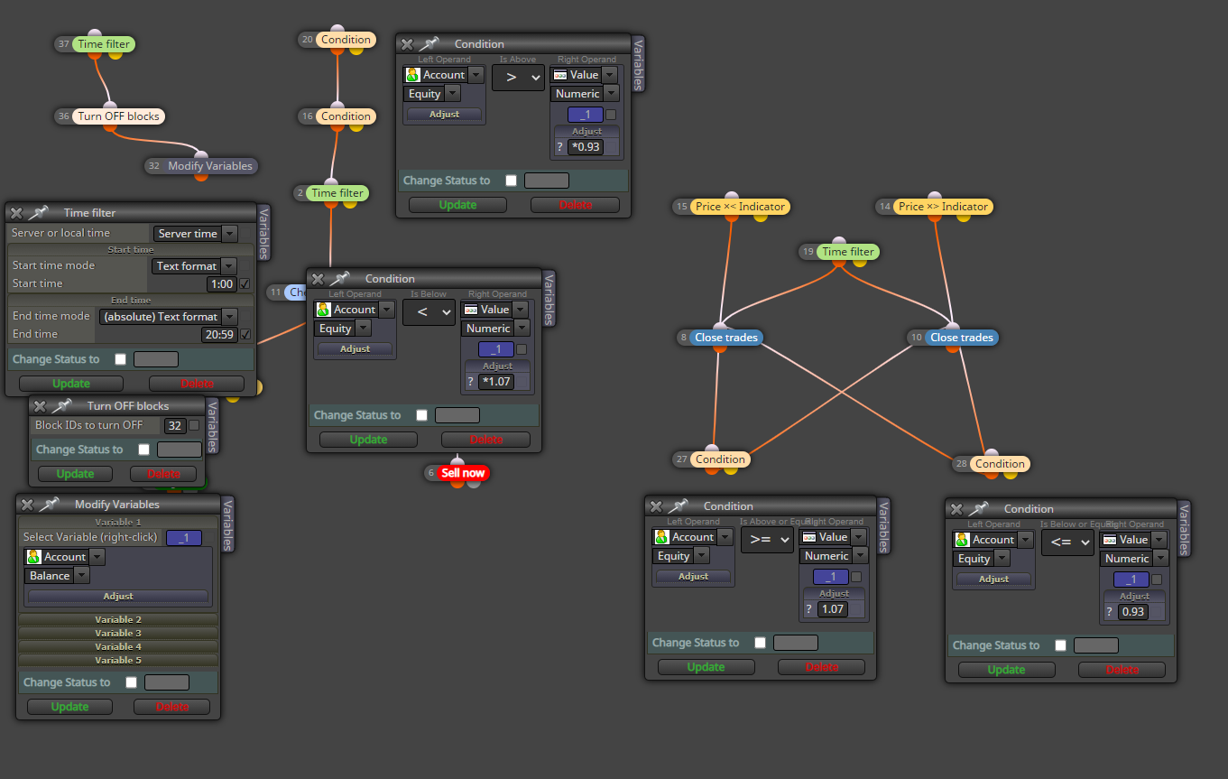Viewport: 1228px width, 779px height.
Task: Open the > operator dropdown
Action: pos(518,78)
